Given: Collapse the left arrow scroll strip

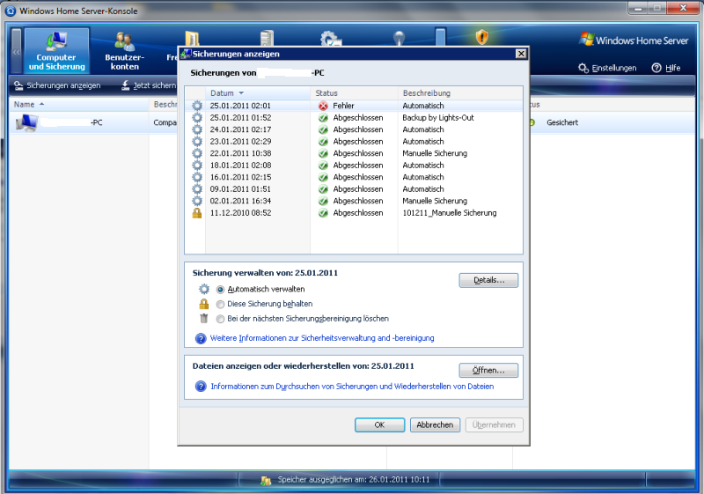Looking at the screenshot, I should click(16, 51).
